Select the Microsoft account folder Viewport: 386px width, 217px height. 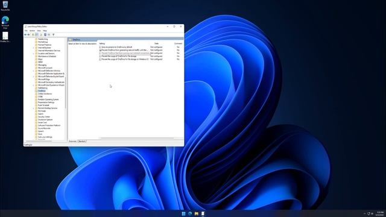pos(45,68)
